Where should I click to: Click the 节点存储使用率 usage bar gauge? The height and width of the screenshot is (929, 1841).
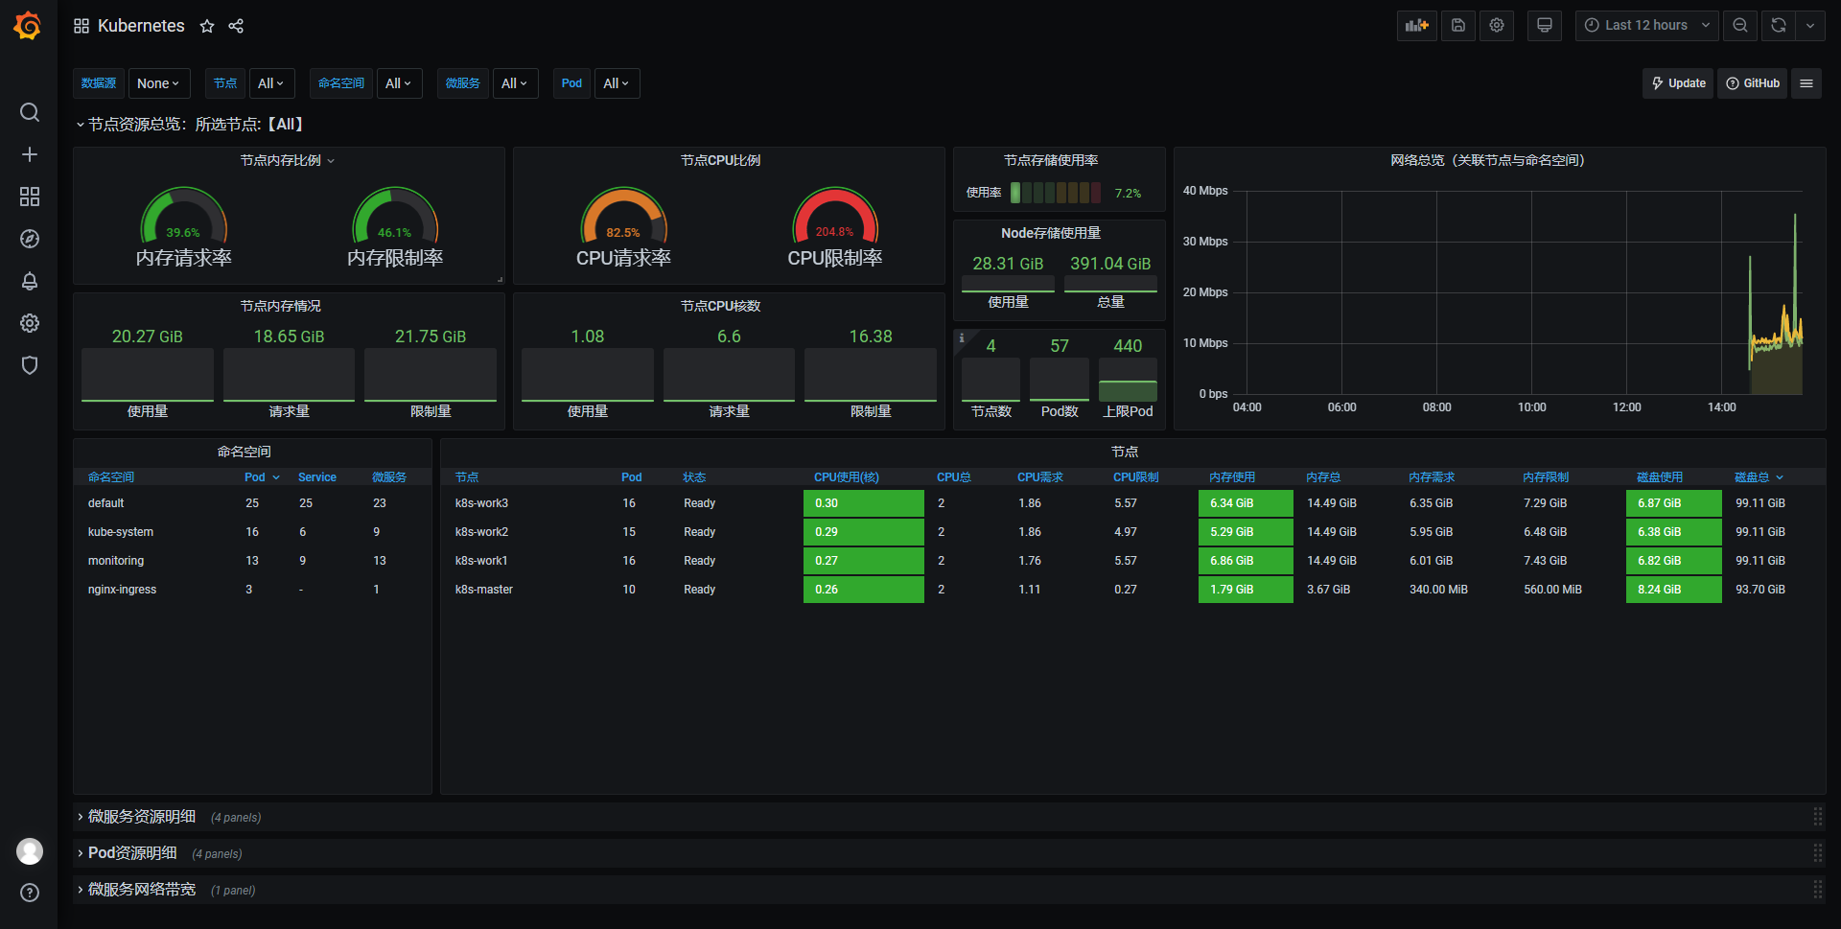pyautogui.click(x=1056, y=193)
